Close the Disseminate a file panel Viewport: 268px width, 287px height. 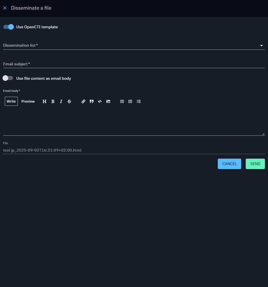coord(5,8)
